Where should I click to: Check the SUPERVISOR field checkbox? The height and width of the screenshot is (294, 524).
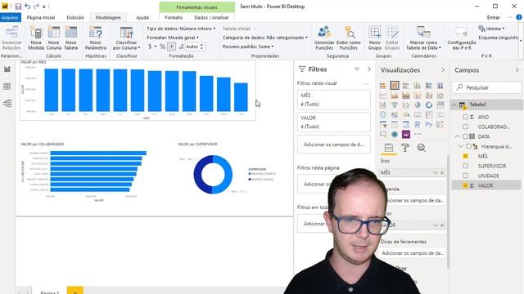point(465,166)
